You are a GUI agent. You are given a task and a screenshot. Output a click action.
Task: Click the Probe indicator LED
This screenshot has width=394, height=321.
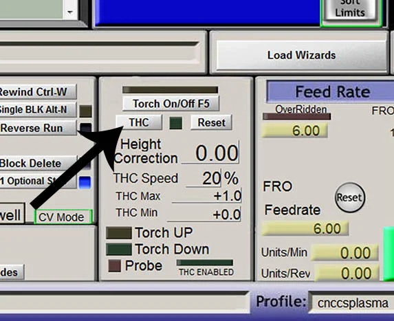pyautogui.click(x=115, y=266)
